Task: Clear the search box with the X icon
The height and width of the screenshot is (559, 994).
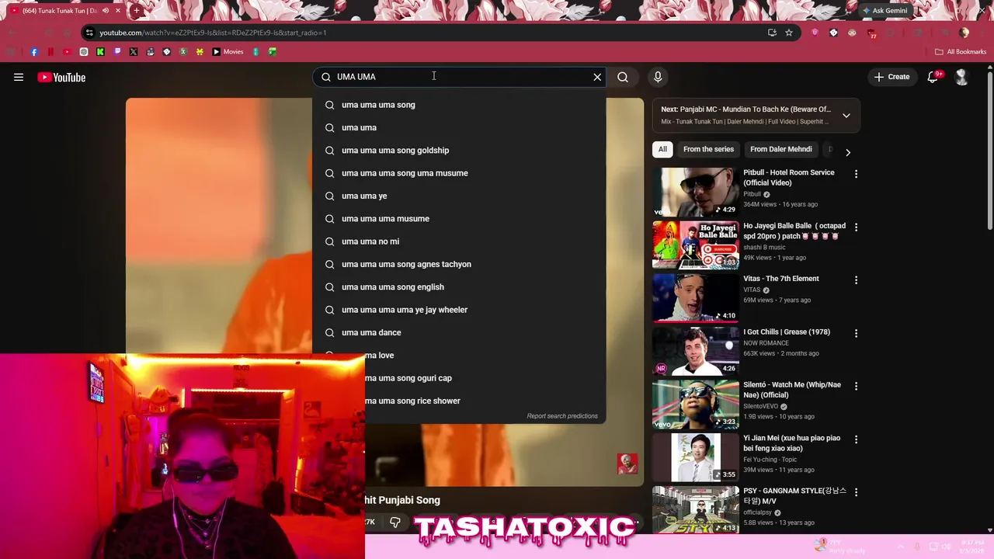Action: (597, 77)
